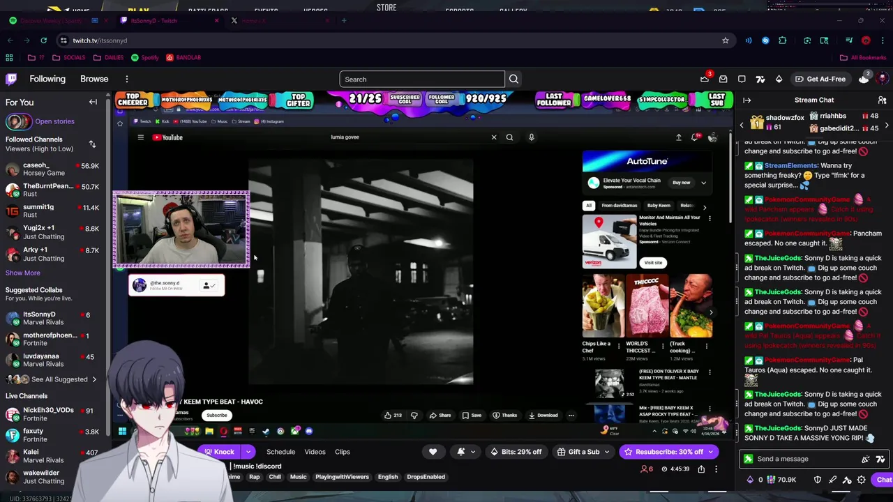Show next gift leaderboard entries

[x=887, y=125]
